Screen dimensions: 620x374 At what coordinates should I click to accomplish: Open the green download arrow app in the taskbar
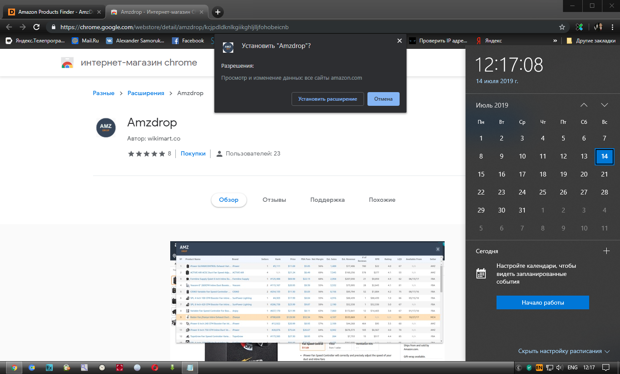click(x=172, y=368)
